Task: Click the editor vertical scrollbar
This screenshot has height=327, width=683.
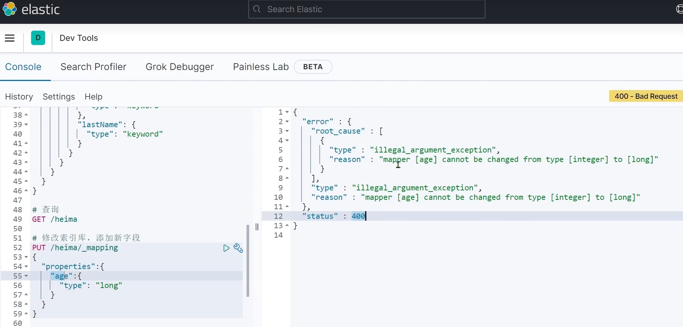Action: click(248, 261)
